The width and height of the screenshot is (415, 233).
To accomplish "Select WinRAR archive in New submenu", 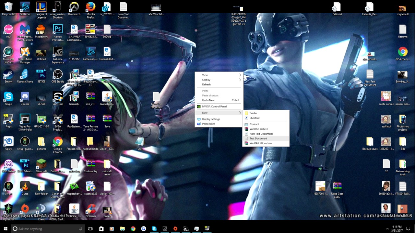I will click(266, 129).
